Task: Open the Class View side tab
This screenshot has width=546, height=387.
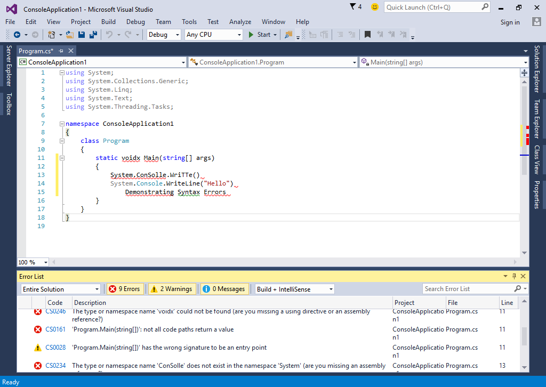Action: (x=536, y=160)
